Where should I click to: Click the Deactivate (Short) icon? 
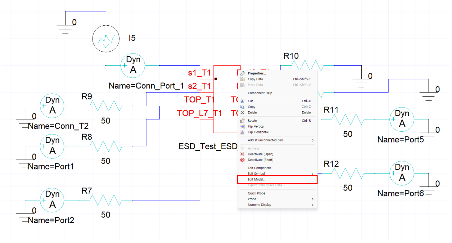coord(242,160)
